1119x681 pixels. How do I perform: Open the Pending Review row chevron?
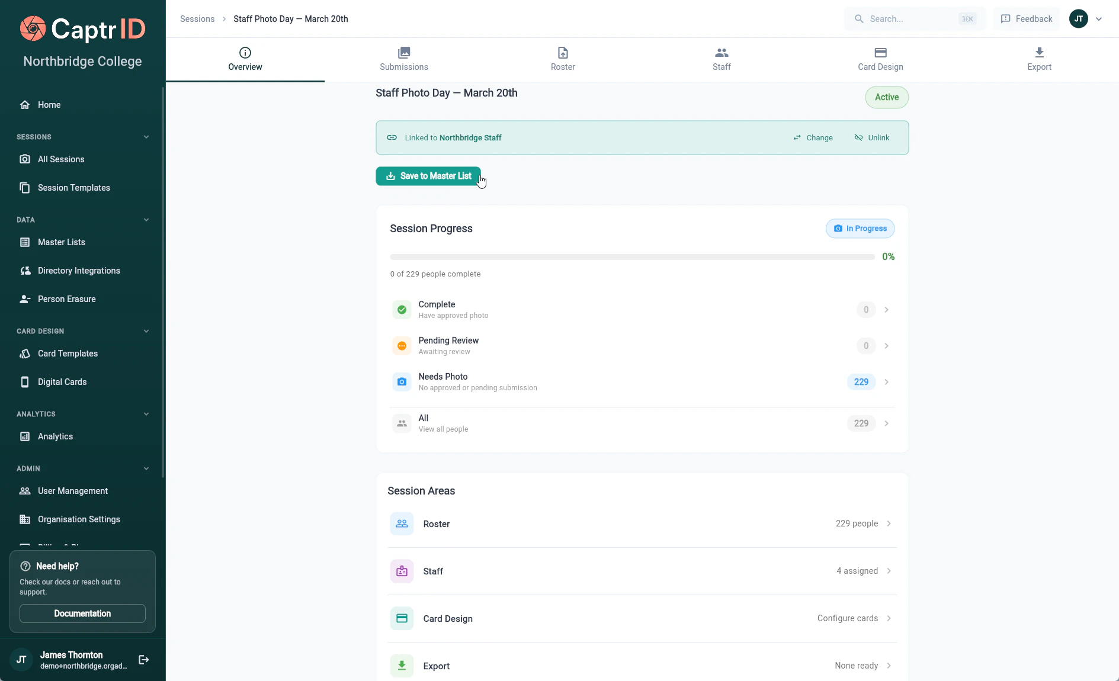coord(887,346)
